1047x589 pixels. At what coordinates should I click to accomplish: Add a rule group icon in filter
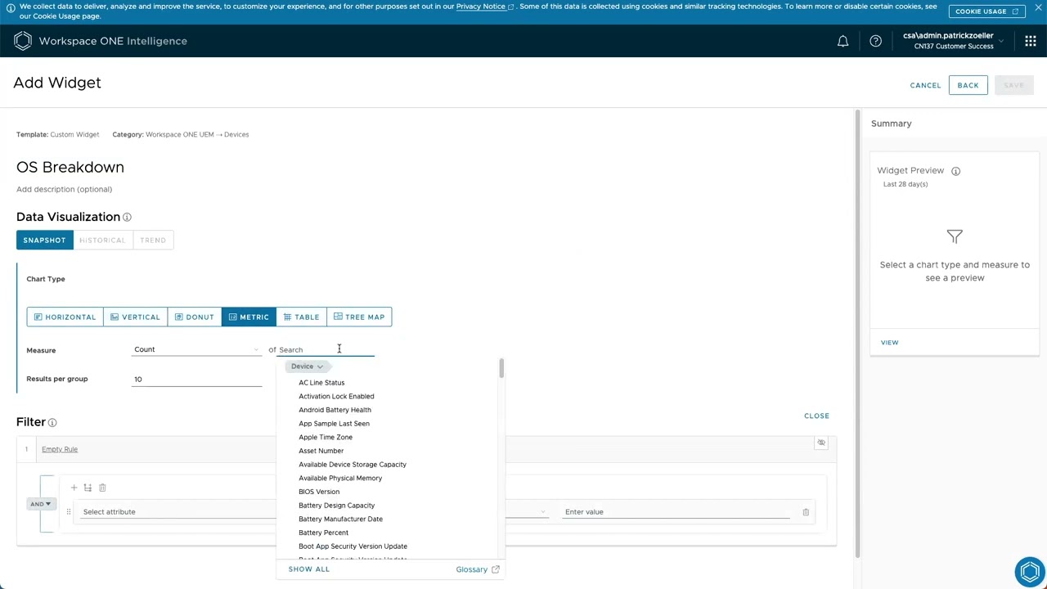(88, 488)
